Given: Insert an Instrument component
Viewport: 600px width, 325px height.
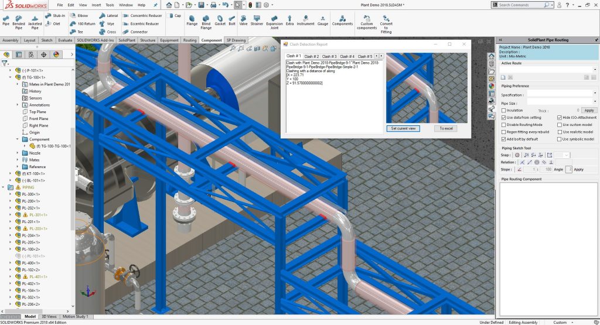Looking at the screenshot, I should pyautogui.click(x=305, y=20).
